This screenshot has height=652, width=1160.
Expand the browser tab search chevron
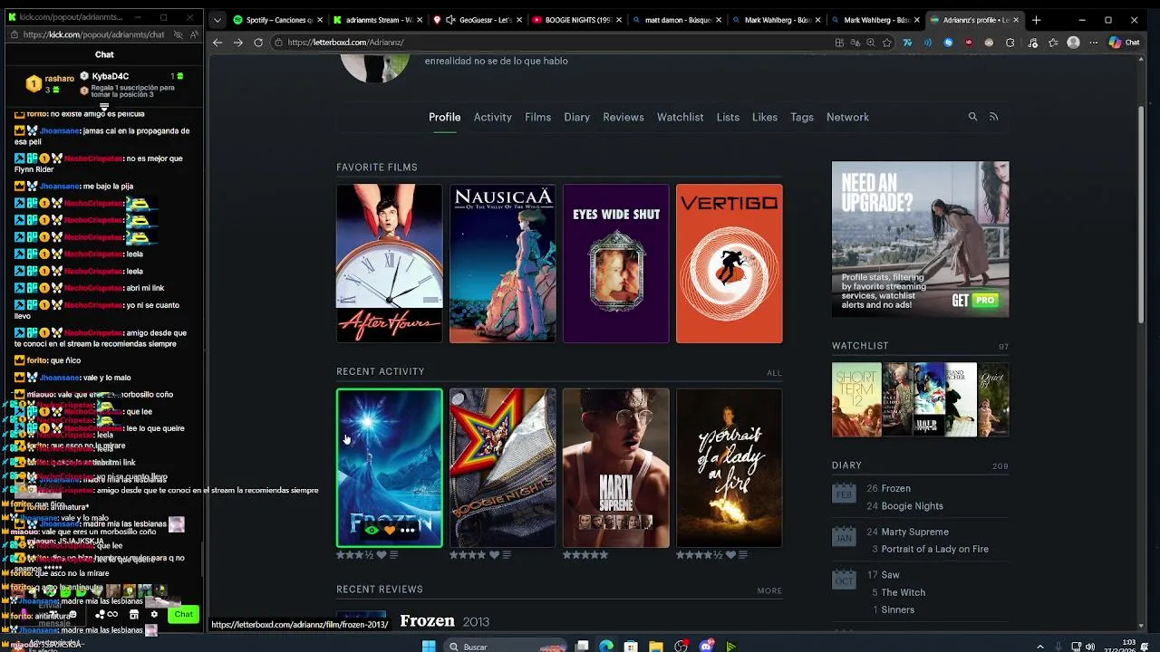click(217, 20)
